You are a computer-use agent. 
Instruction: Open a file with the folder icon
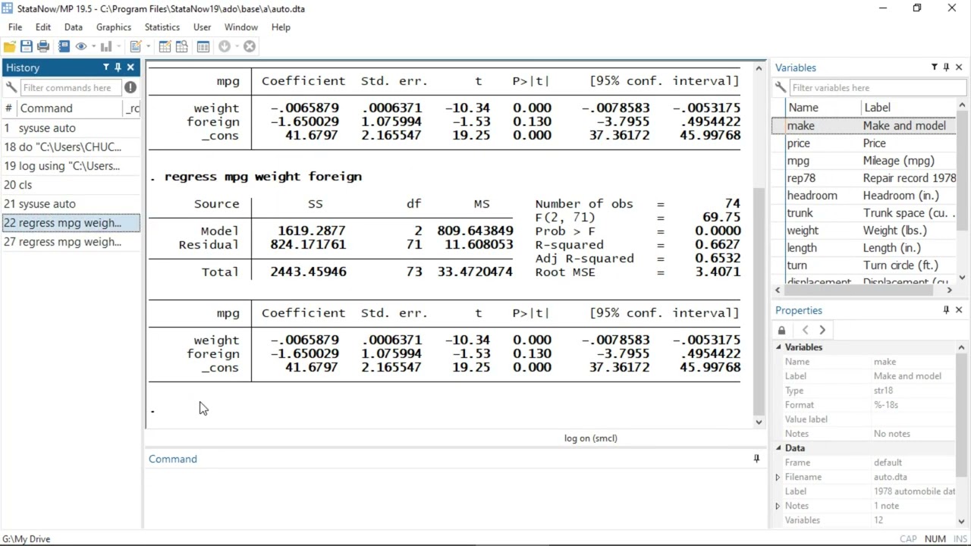[x=10, y=46]
